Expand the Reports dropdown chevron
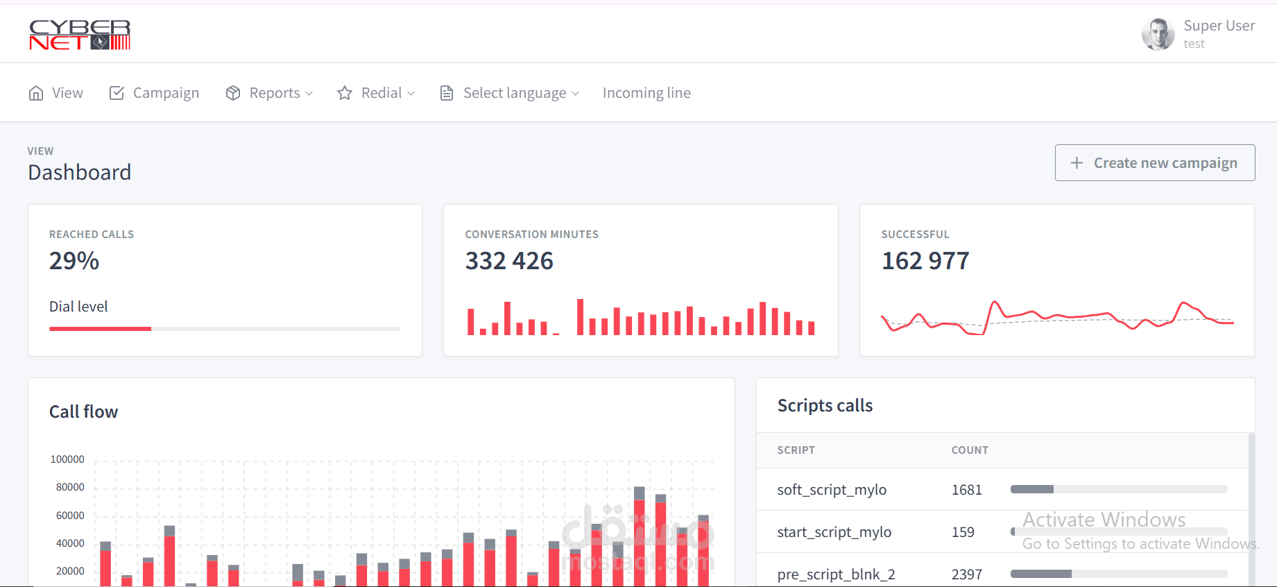The width and height of the screenshot is (1277, 587). [309, 94]
